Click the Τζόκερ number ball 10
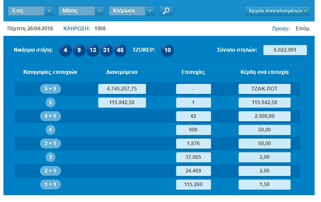 coord(168,50)
